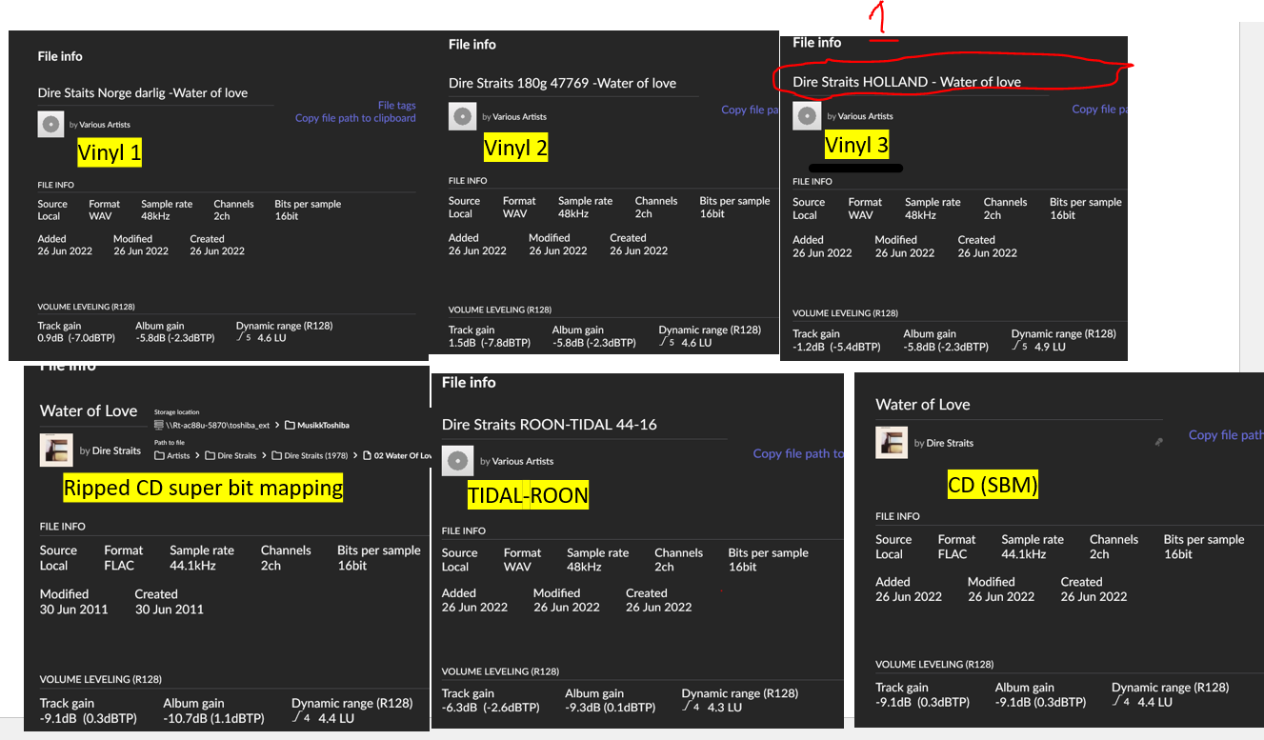This screenshot has width=1264, height=740.
Task: Click Copy file path link in the ROON-TIDAL panel
Action: pos(798,453)
